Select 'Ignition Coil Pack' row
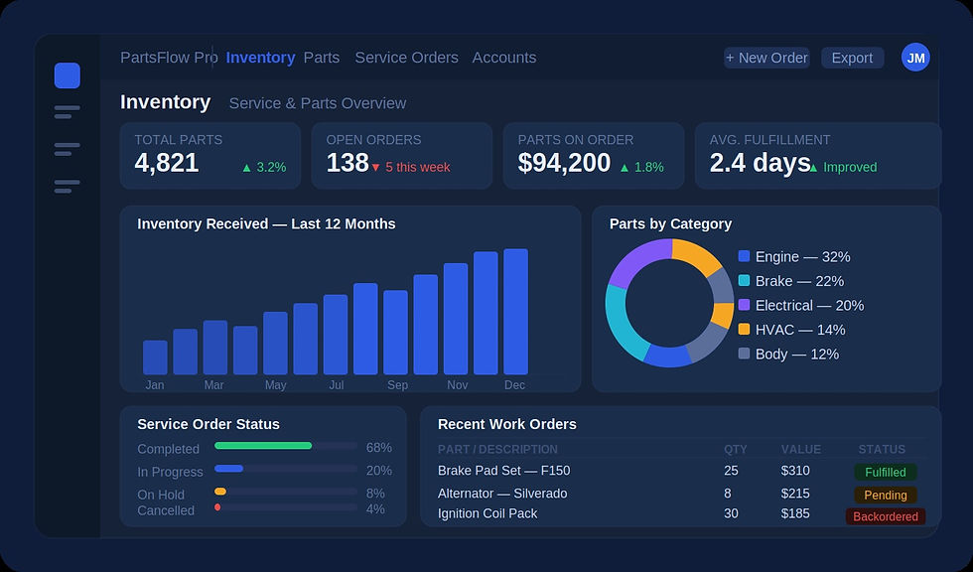This screenshot has width=973, height=572. click(x=681, y=514)
